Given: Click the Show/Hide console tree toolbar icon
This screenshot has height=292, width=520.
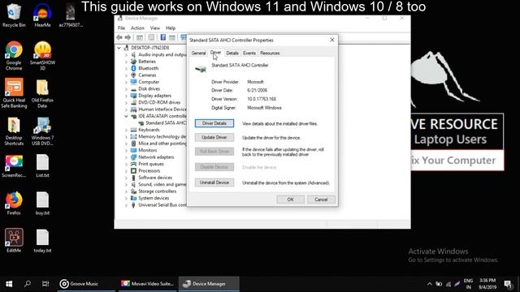Looking at the screenshot, I should [140, 37].
